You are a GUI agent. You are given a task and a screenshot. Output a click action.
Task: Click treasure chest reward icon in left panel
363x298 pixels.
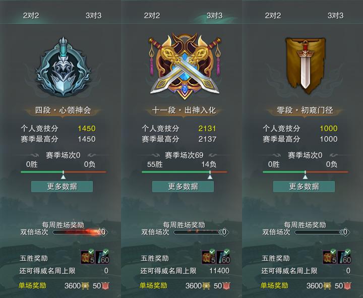[88, 257]
